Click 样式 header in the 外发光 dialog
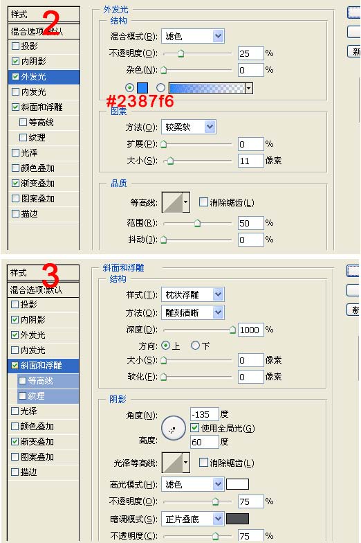Viewport: 361px width, 543px height. pyautogui.click(x=44, y=15)
